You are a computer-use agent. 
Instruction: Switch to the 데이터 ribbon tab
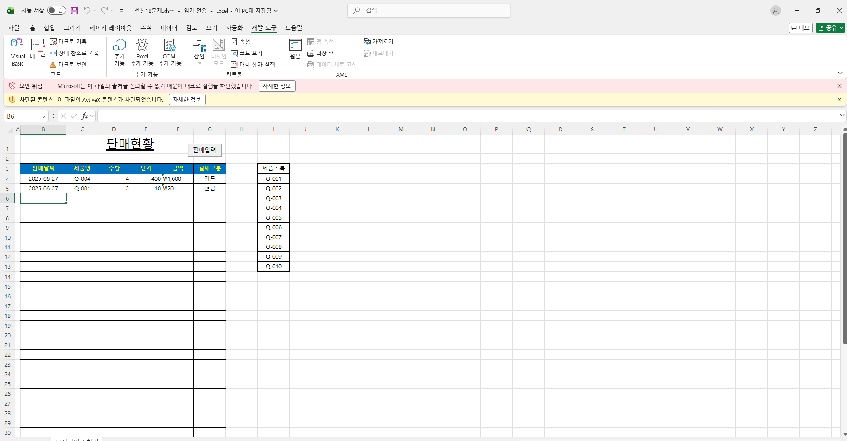[169, 28]
